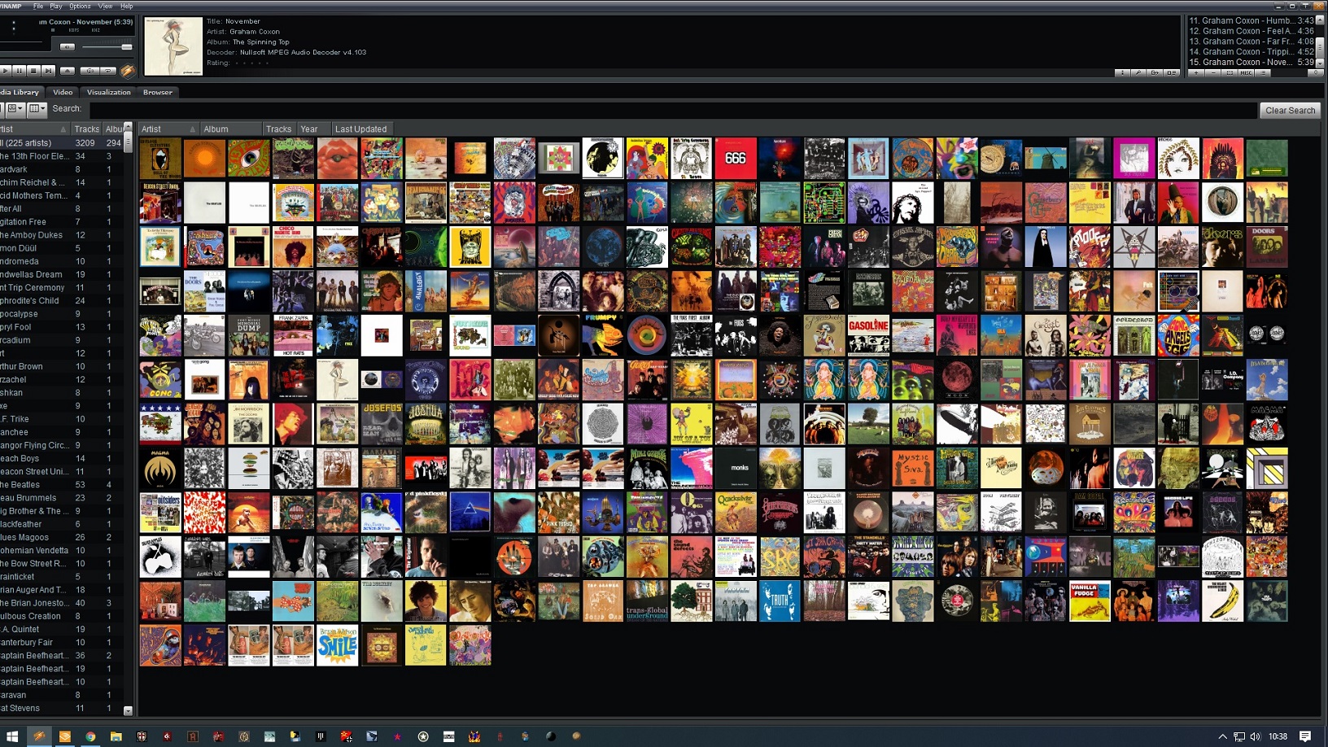Select 'All (225 artists)' row
1328x747 pixels.
coord(61,142)
